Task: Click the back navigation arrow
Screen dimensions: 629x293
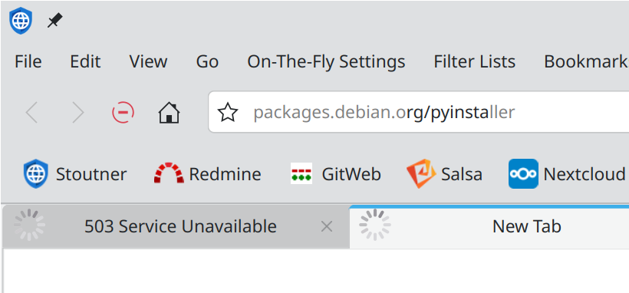Action: tap(31, 113)
